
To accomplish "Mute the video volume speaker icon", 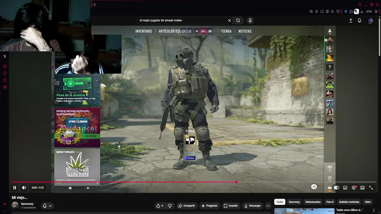I will pos(24,188).
